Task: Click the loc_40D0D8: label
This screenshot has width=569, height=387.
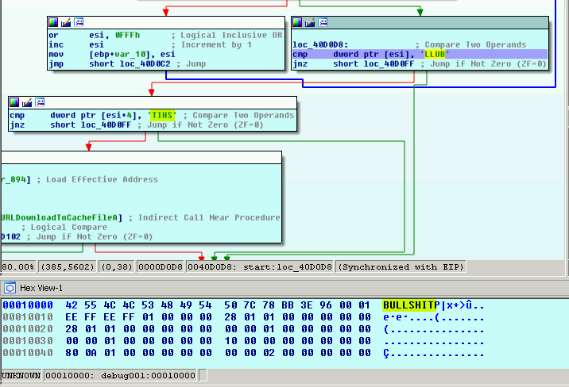Action: (x=320, y=44)
